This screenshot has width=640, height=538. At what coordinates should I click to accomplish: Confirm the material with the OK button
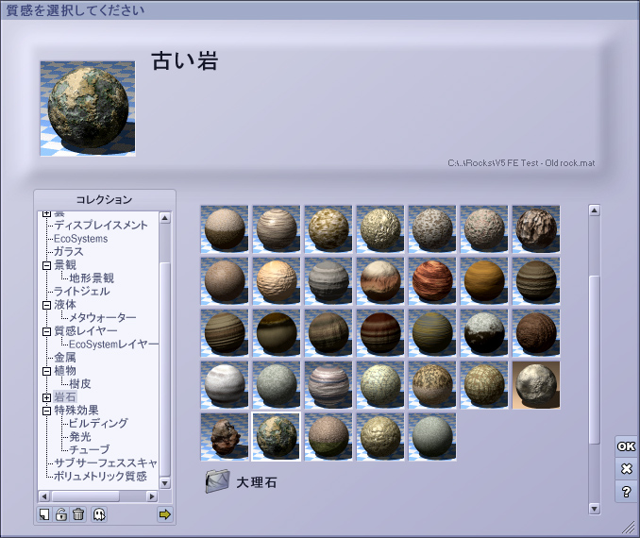click(x=626, y=446)
